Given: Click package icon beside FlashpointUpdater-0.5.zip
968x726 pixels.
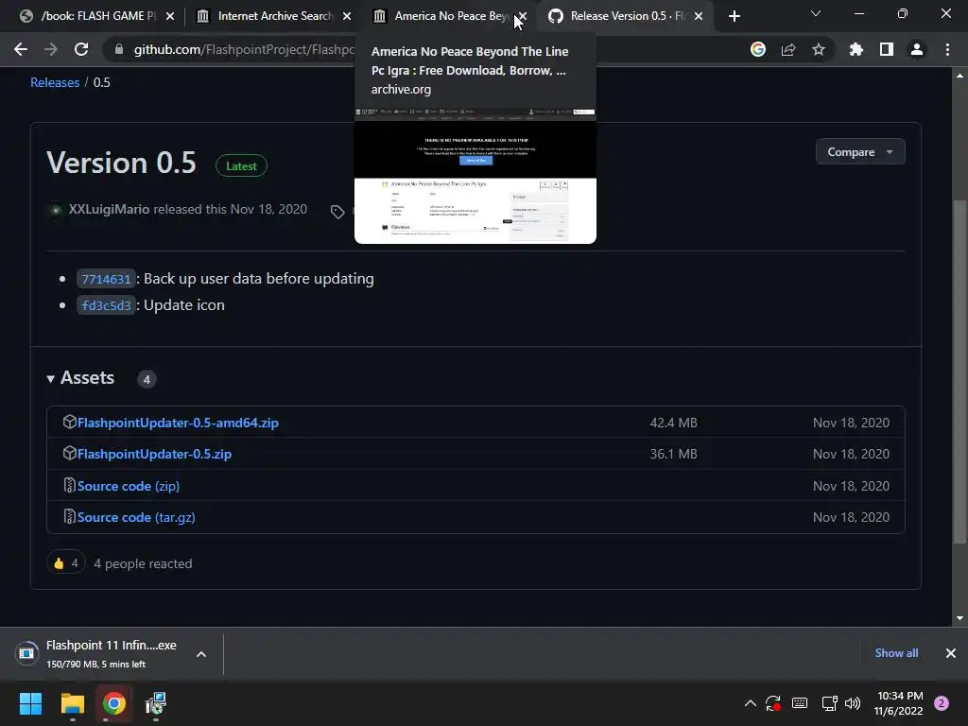Looking at the screenshot, I should [69, 453].
